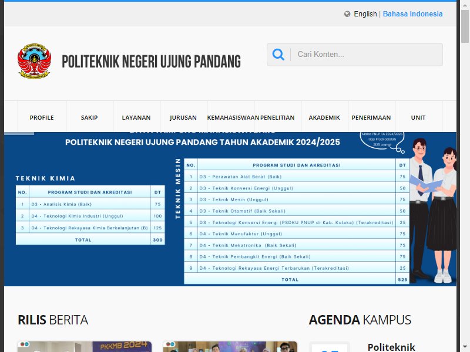The width and height of the screenshot is (470, 352).
Task: Open the AKADEMIK menu
Action: pyautogui.click(x=324, y=117)
